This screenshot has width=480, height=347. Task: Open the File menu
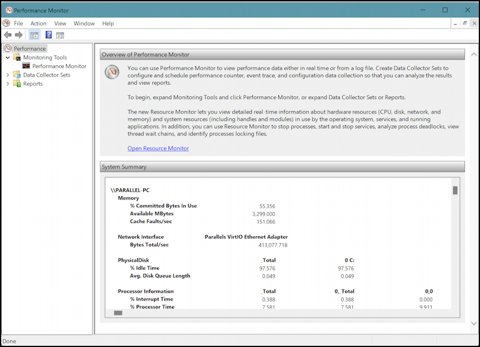click(19, 23)
